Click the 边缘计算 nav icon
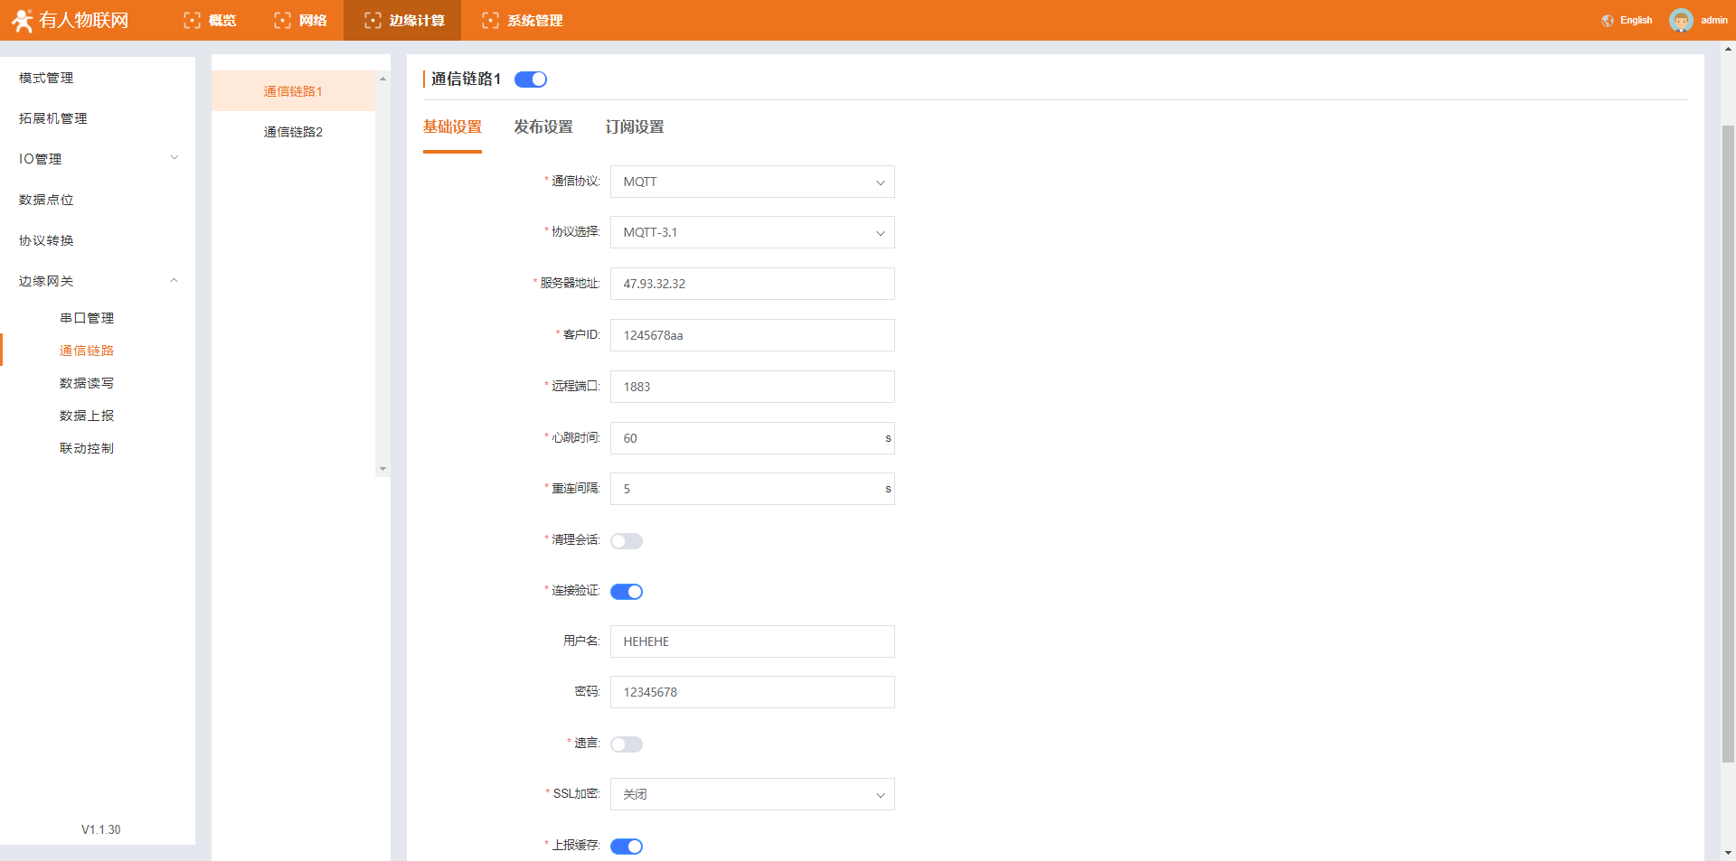 coord(373,20)
